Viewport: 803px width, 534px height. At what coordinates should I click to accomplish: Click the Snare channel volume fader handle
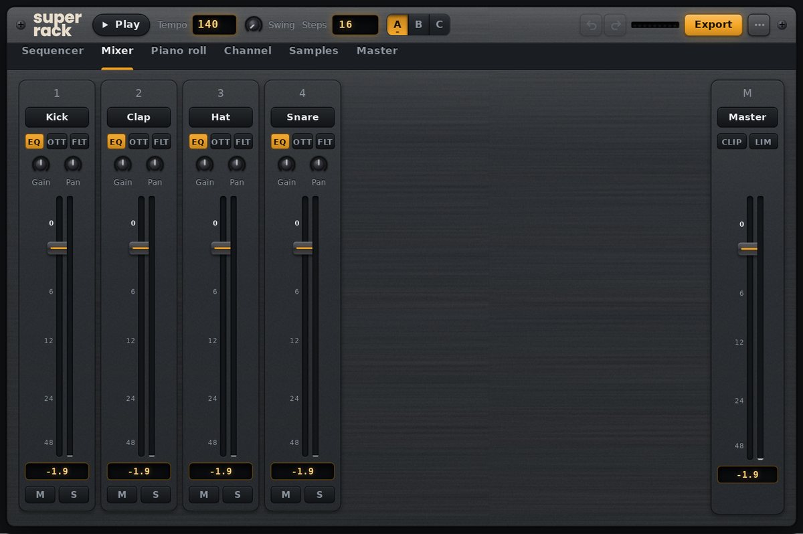pyautogui.click(x=304, y=248)
